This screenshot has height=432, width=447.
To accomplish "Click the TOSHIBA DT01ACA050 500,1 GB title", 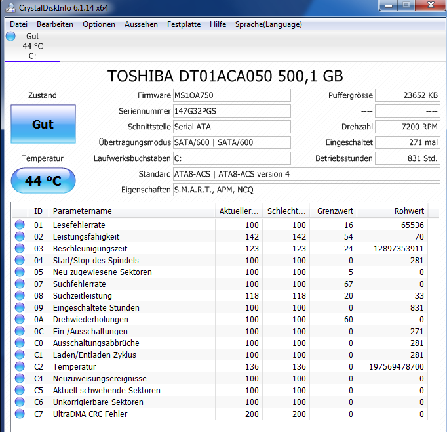I will coord(225,76).
